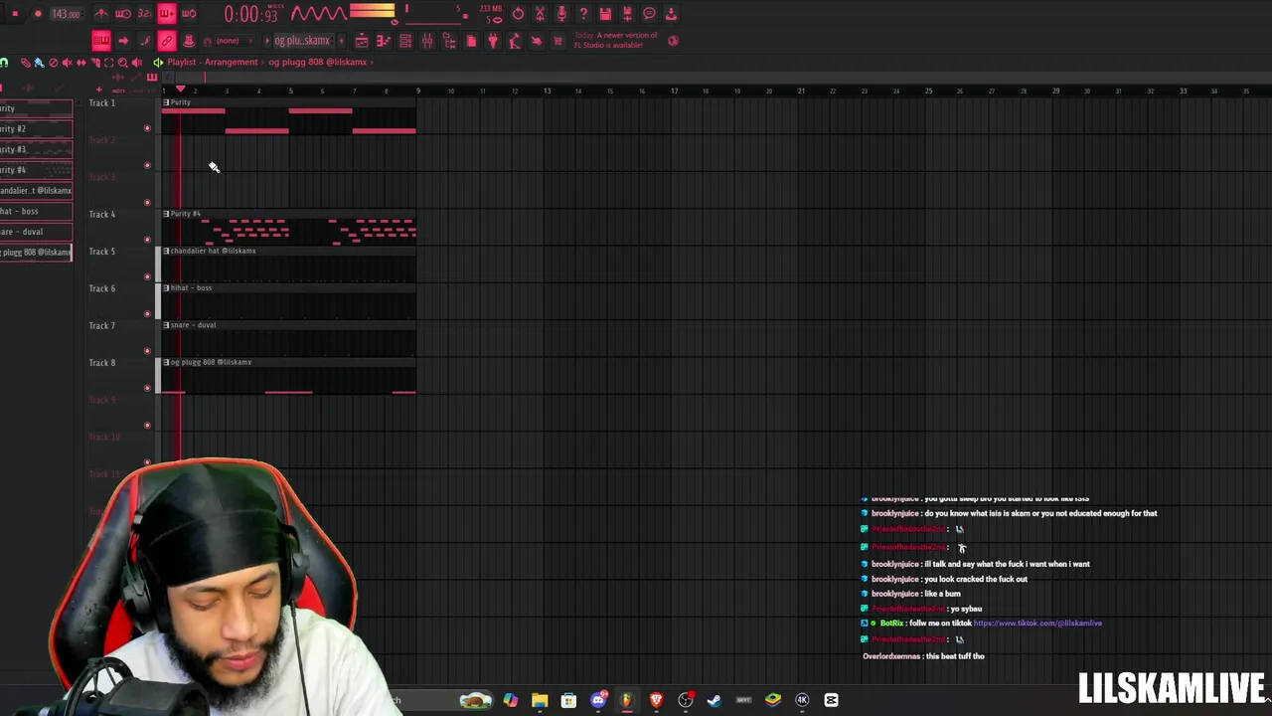Select Purity #4 pattern in picker
Image resolution: width=1272 pixels, height=716 pixels.
tap(36, 170)
